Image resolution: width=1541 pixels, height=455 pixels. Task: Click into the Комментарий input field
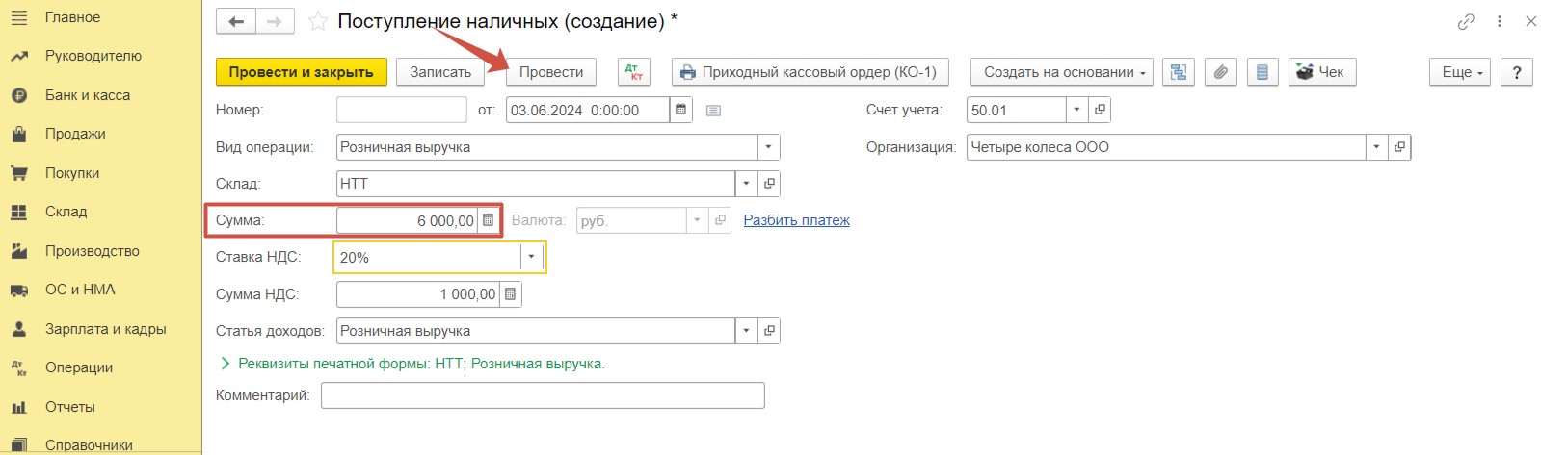543,395
